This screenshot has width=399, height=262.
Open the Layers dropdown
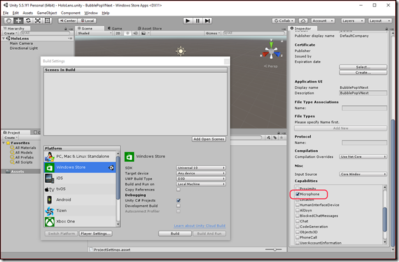pos(352,21)
